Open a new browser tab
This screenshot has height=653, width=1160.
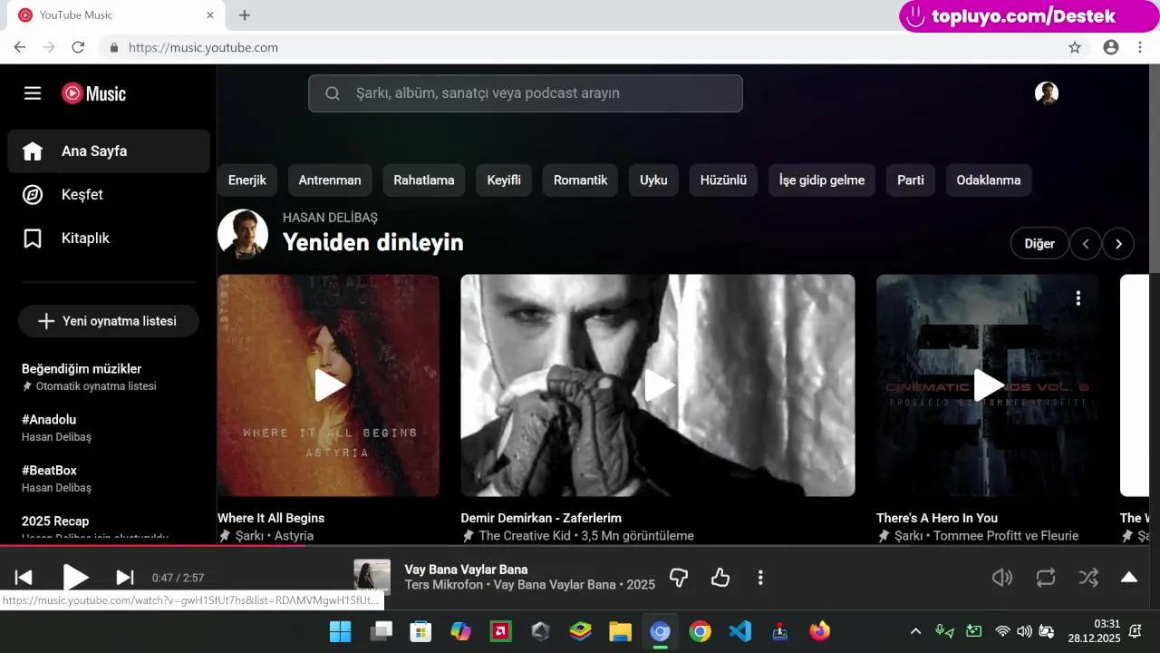[x=245, y=15]
